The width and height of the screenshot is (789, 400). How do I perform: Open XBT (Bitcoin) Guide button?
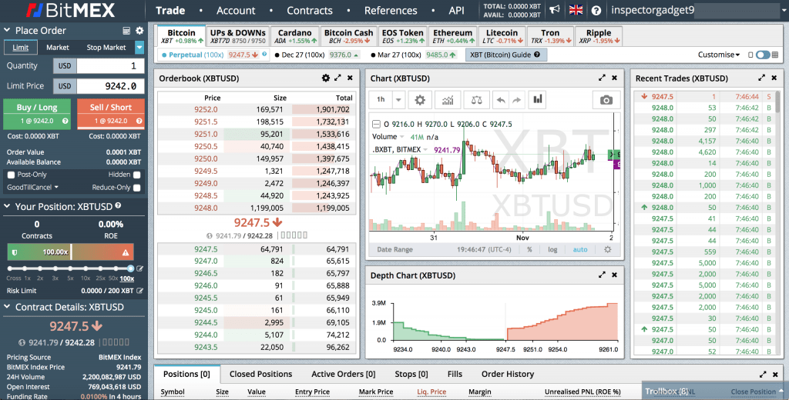[x=505, y=55]
